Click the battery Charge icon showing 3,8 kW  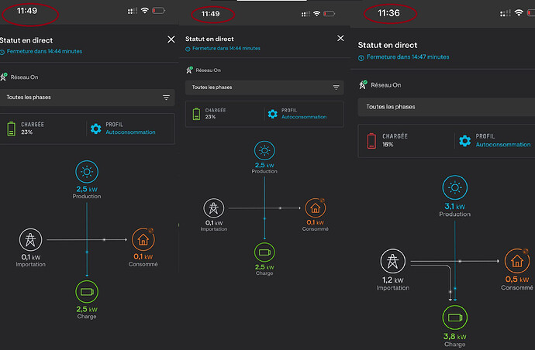455,317
